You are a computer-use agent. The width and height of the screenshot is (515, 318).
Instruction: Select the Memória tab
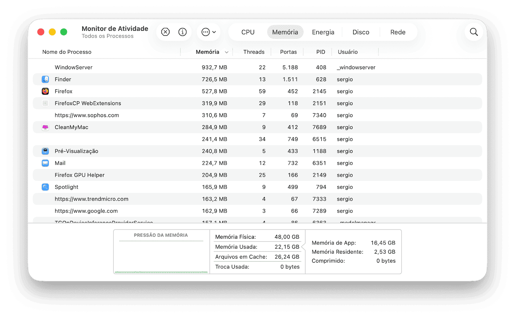click(x=285, y=32)
